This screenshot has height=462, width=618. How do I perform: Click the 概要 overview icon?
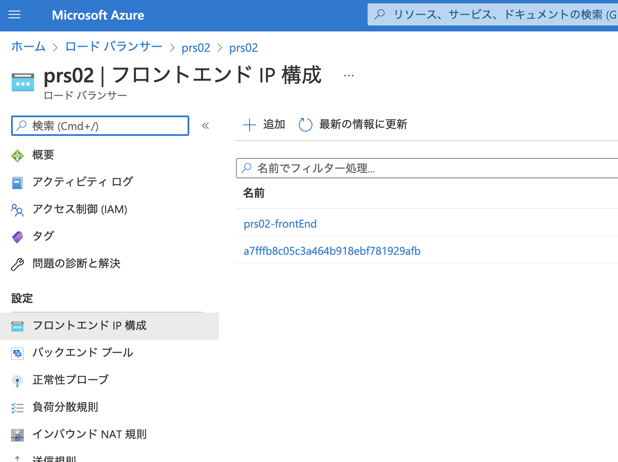coord(17,156)
